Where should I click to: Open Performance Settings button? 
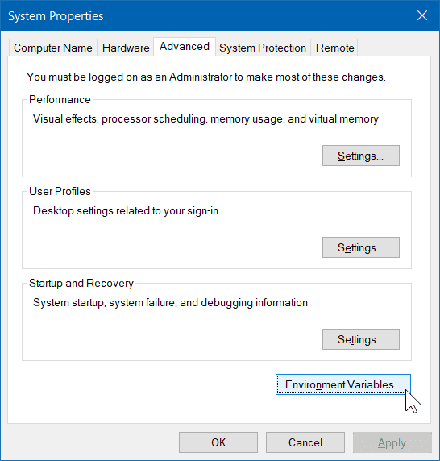click(361, 156)
